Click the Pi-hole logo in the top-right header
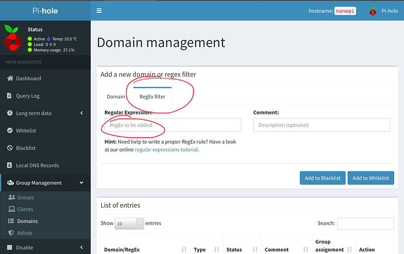 click(372, 11)
